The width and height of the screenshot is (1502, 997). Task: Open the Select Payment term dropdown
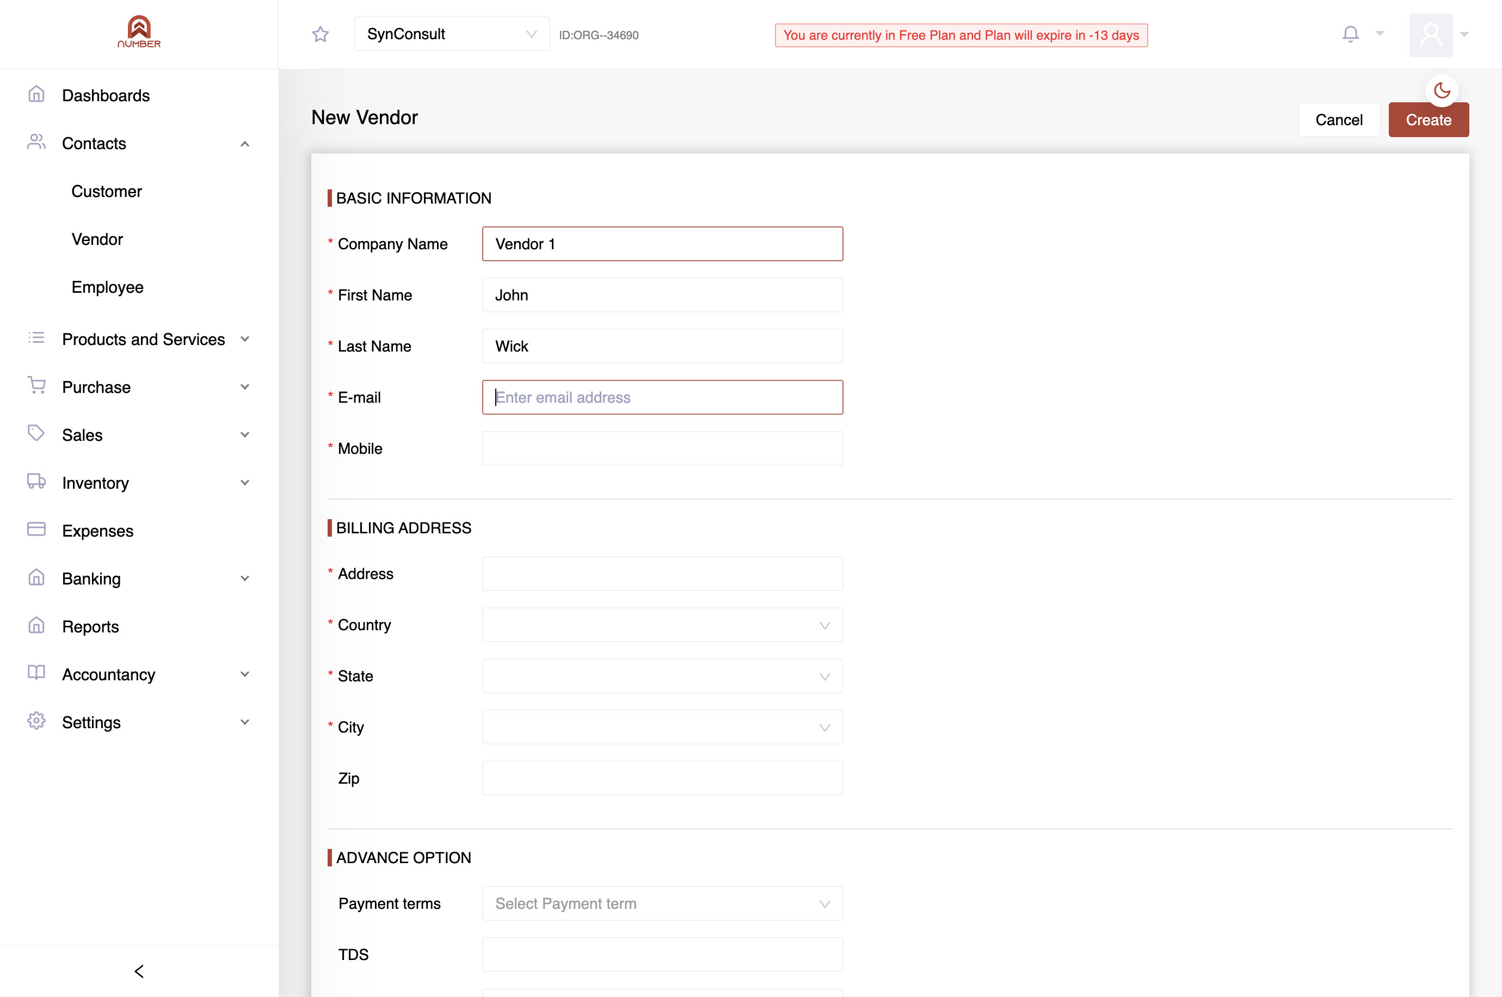click(x=662, y=903)
